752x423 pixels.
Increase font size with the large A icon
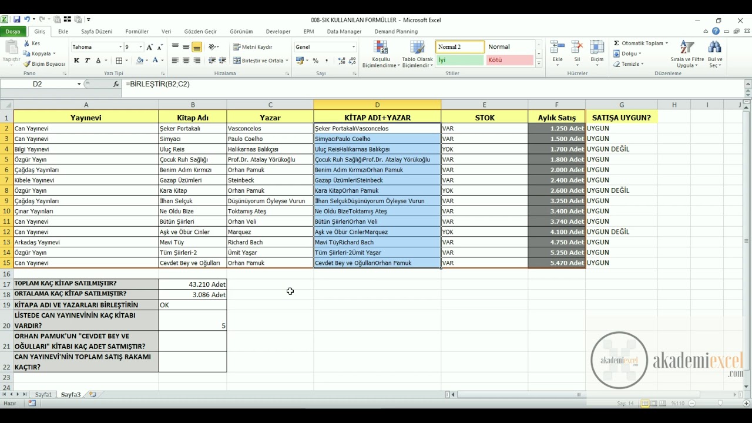(150, 47)
